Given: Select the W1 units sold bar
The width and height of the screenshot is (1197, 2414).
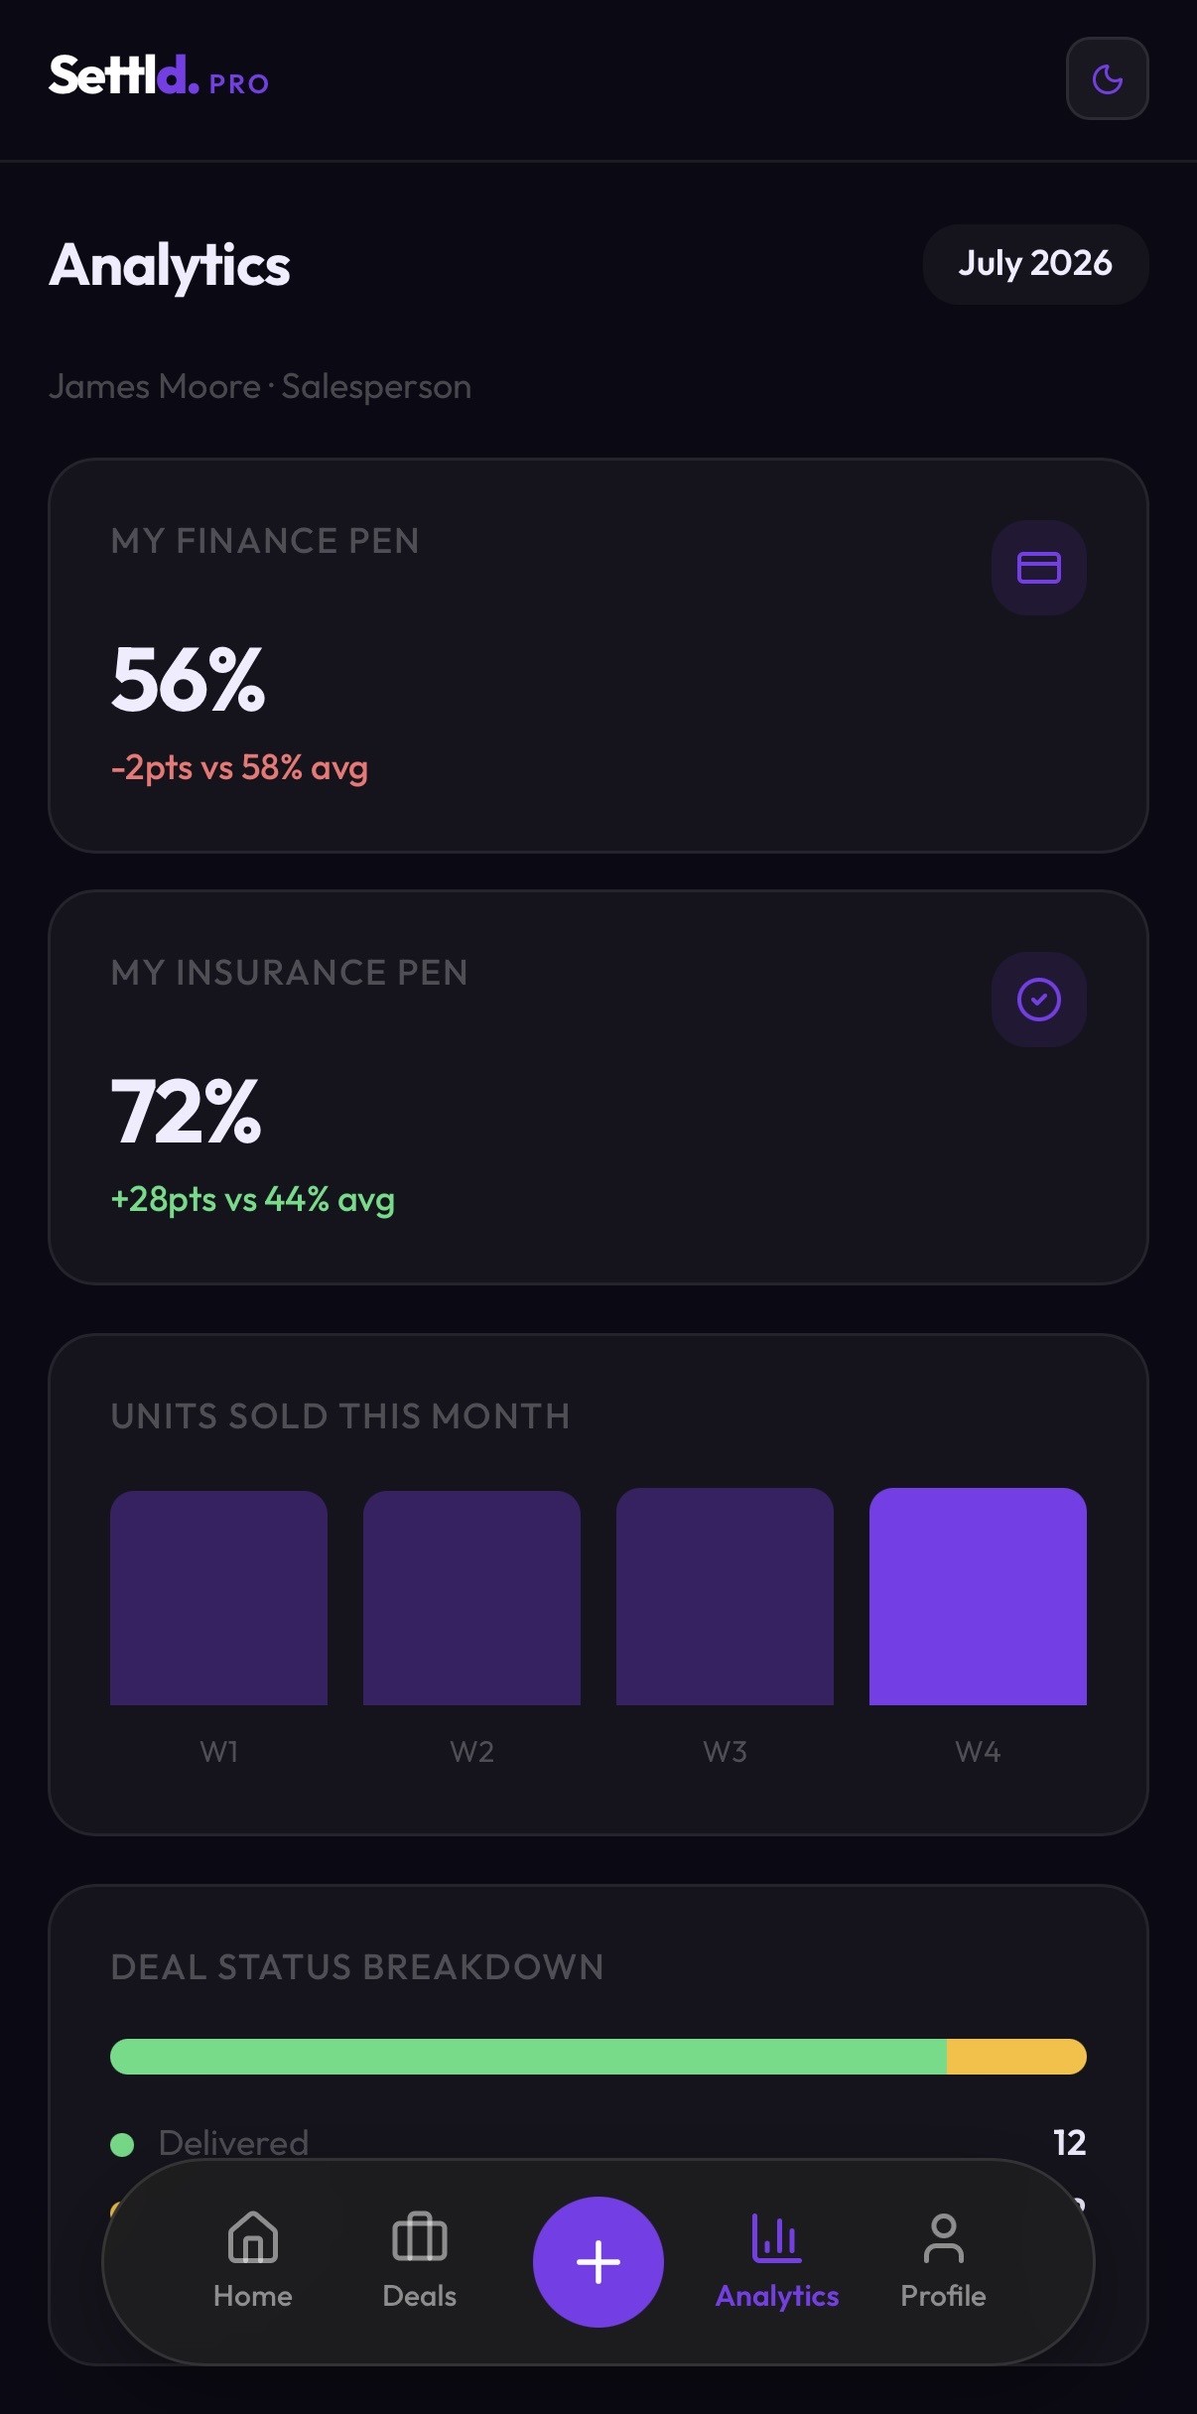Looking at the screenshot, I should (x=218, y=1598).
